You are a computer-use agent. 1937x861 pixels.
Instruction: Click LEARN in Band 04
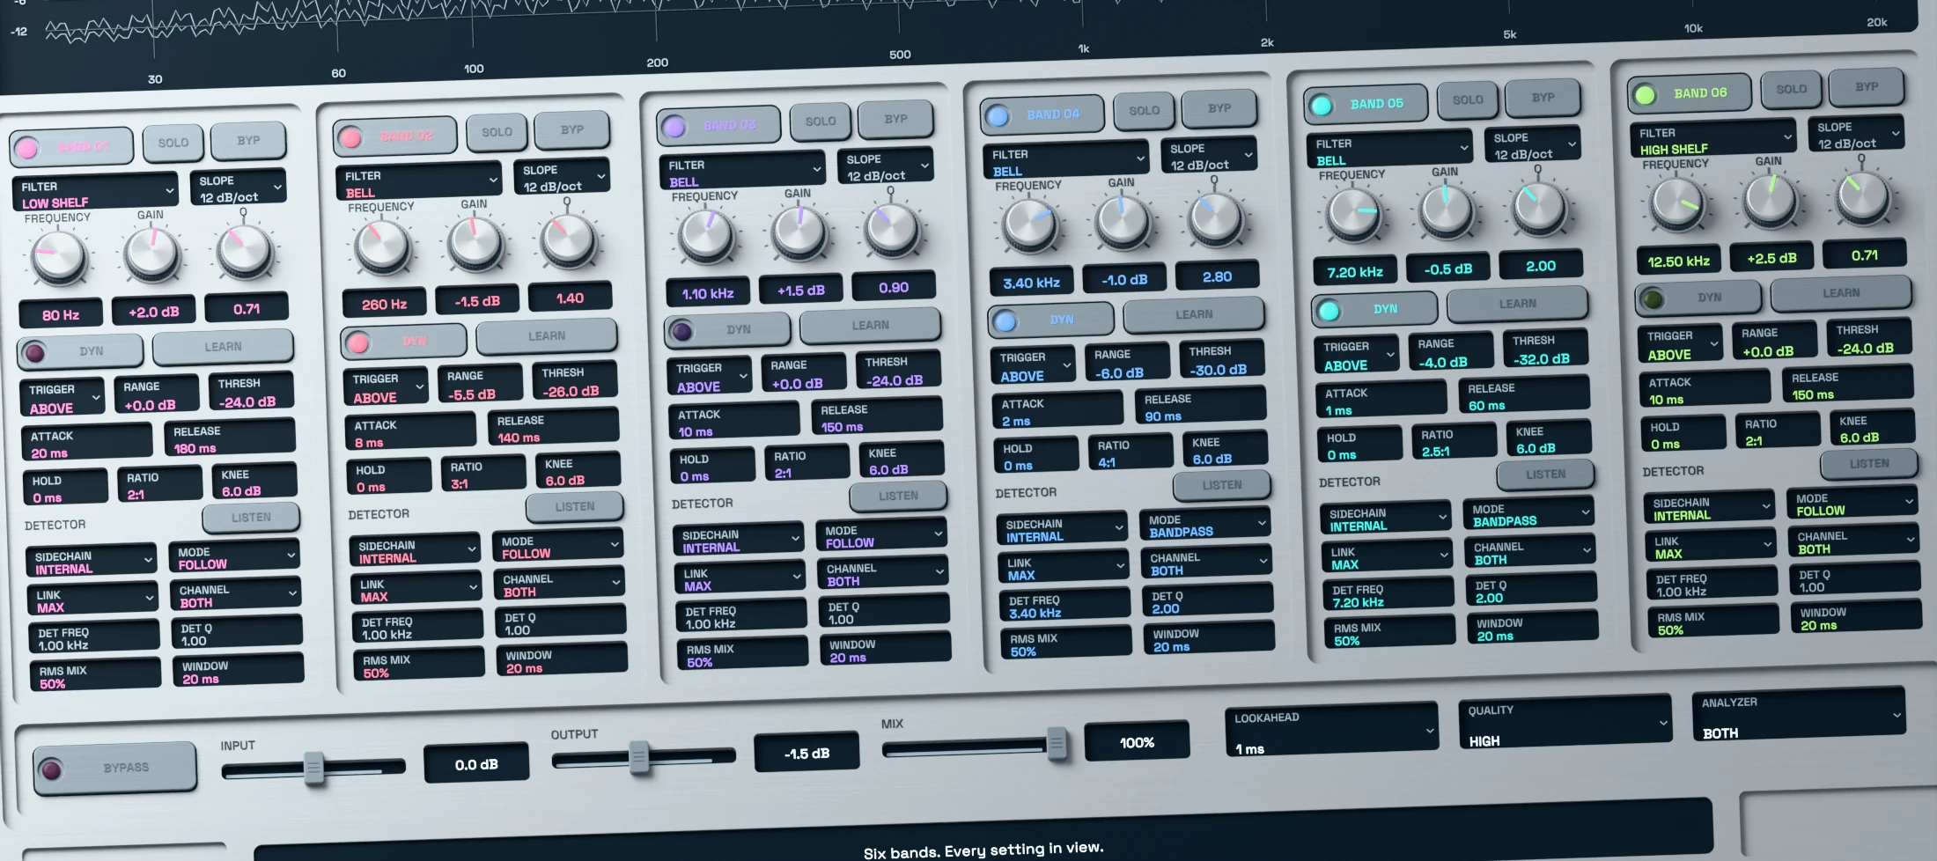[x=1194, y=314]
